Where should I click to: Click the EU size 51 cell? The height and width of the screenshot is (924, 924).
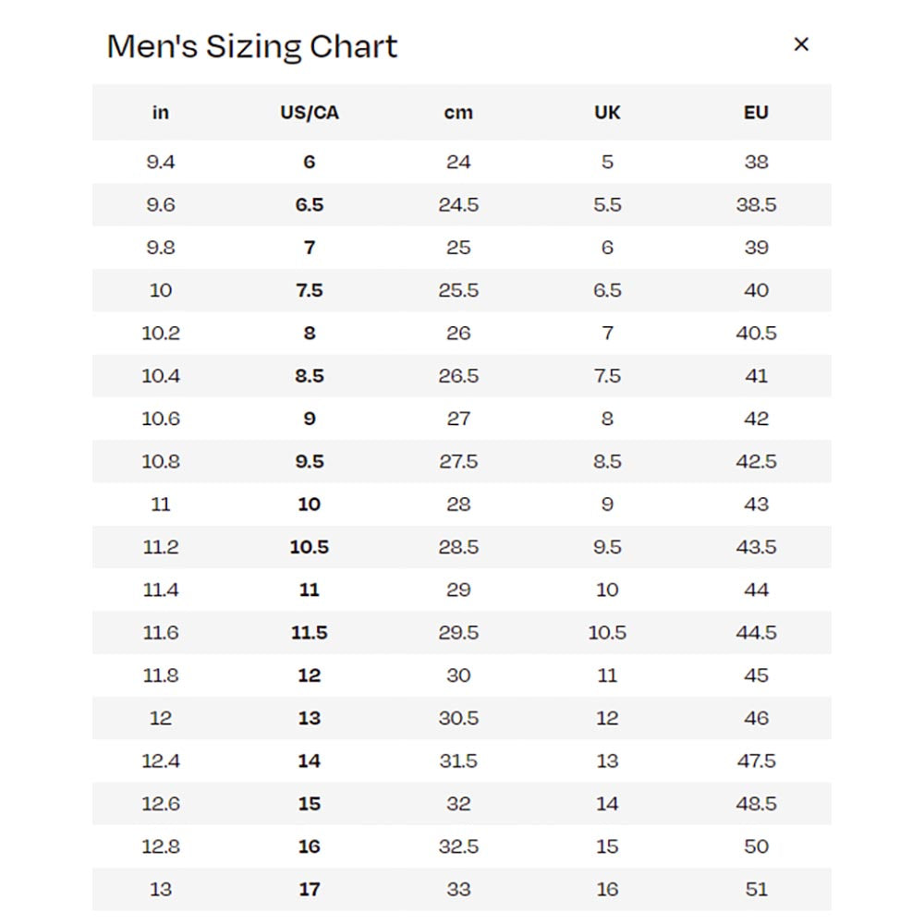(756, 889)
